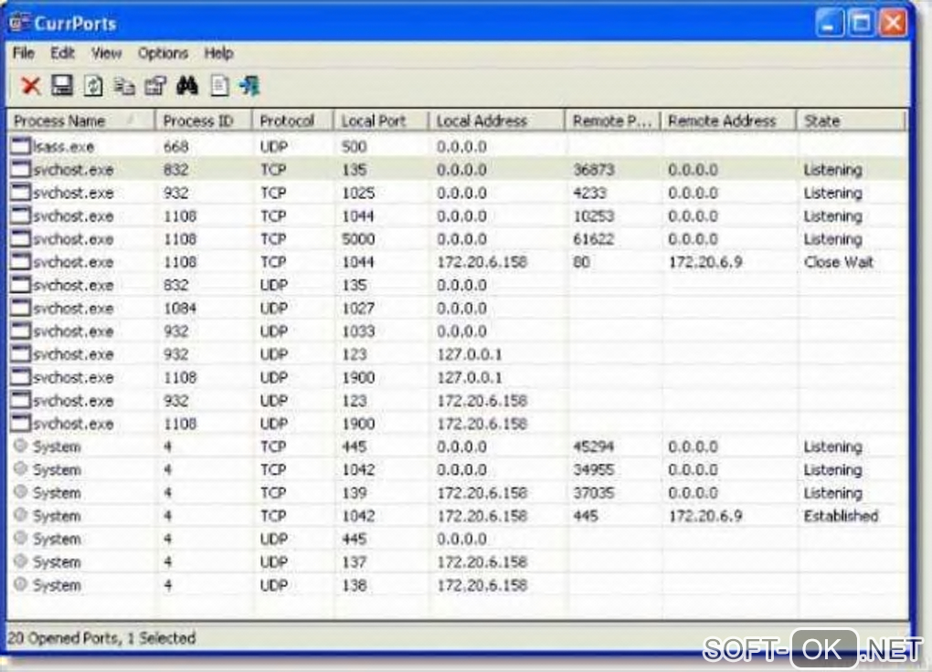
Task: Sort by the Process Name column header
Action: pyautogui.click(x=81, y=121)
